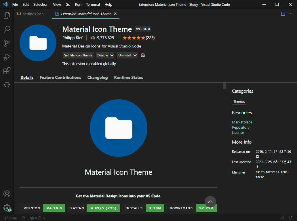Click the identifier pkief.material-icon-theme text

(272, 174)
